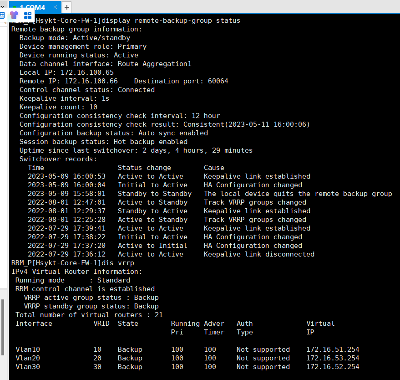
Task: Click 'Keepalive link disconnected' cause text
Action: (x=259, y=254)
